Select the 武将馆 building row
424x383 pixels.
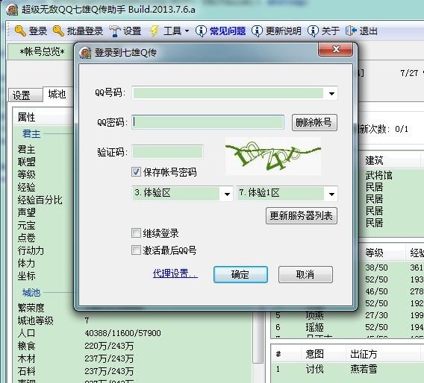378,175
